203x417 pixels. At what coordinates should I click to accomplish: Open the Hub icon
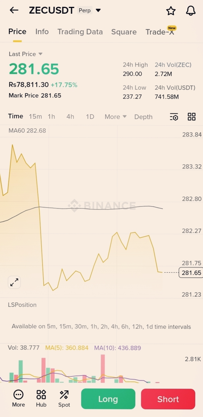41,398
